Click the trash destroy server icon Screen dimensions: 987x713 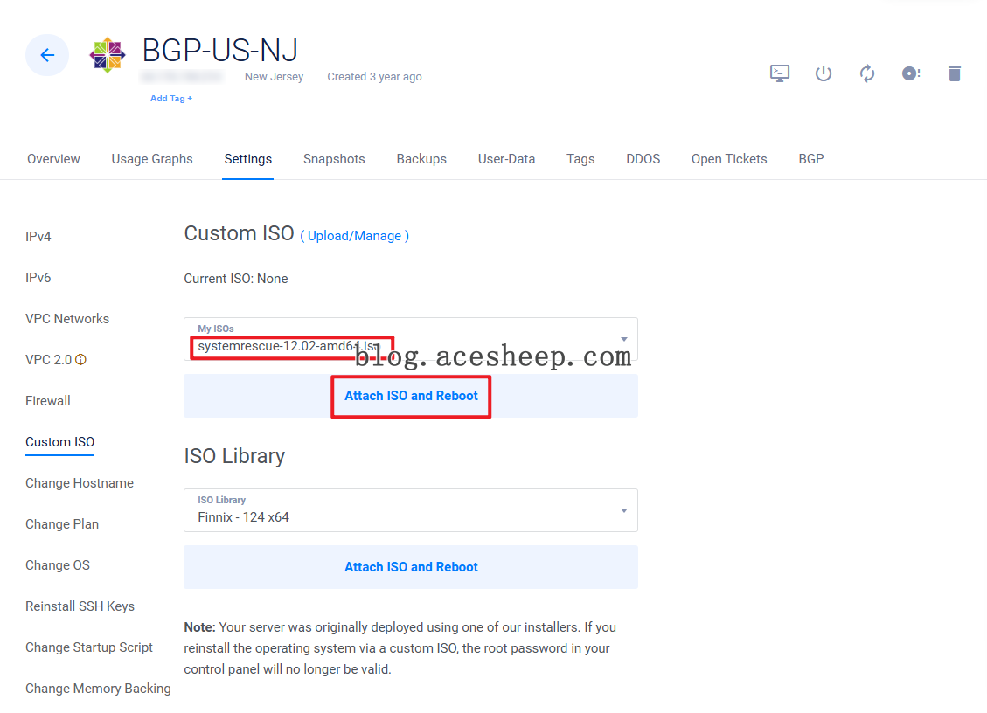[955, 73]
